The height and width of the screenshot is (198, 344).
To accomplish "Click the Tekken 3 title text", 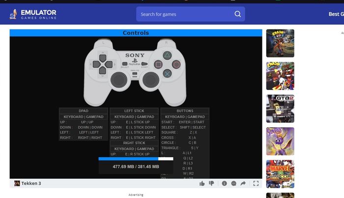I will click(x=31, y=183).
